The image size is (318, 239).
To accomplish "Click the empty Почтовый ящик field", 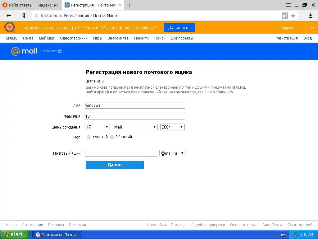I will point(121,153).
